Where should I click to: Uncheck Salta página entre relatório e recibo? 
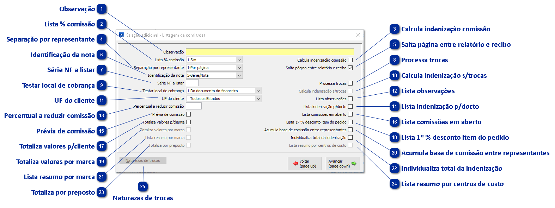(x=350, y=68)
